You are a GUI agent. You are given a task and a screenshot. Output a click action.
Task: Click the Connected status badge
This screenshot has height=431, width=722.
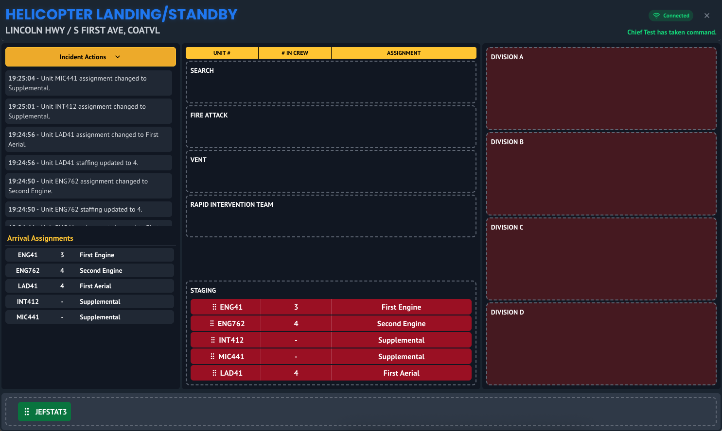tap(671, 16)
